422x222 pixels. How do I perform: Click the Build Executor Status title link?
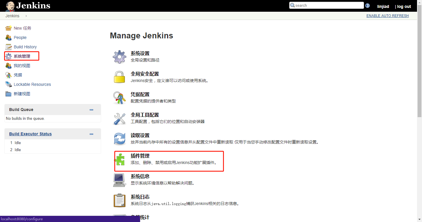click(x=30, y=134)
